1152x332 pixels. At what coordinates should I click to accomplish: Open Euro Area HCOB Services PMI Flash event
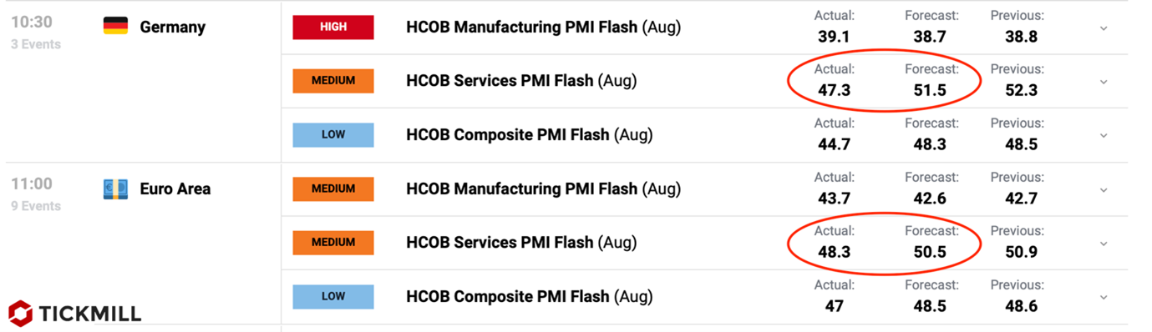[x=521, y=243]
